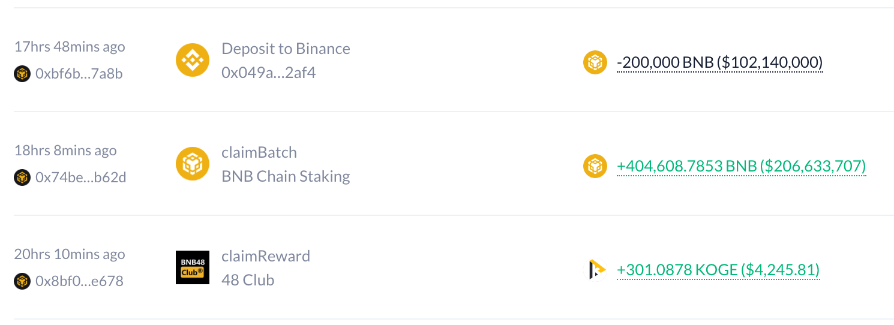
Task: Click the BNB token icon next to +404,608.7853 BNB
Action: 595,165
